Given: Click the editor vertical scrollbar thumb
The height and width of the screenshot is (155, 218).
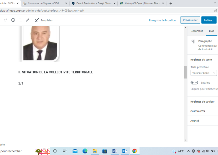Looking at the screenshot, I should (x=185, y=72).
